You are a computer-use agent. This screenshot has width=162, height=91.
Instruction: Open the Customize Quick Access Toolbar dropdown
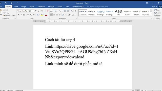pyautogui.click(x=17, y=3)
